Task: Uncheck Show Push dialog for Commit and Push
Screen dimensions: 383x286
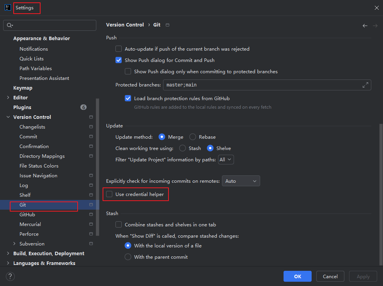Action: (x=119, y=60)
